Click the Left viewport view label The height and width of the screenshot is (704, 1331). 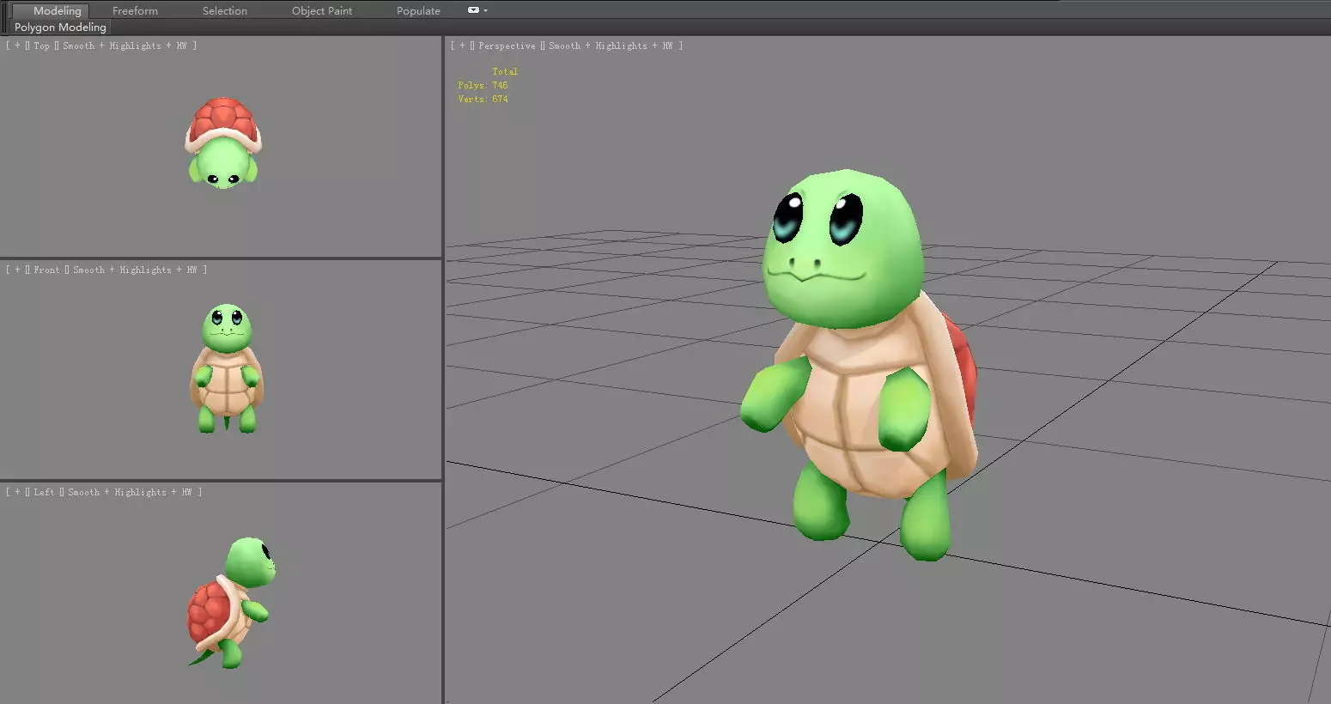44,492
